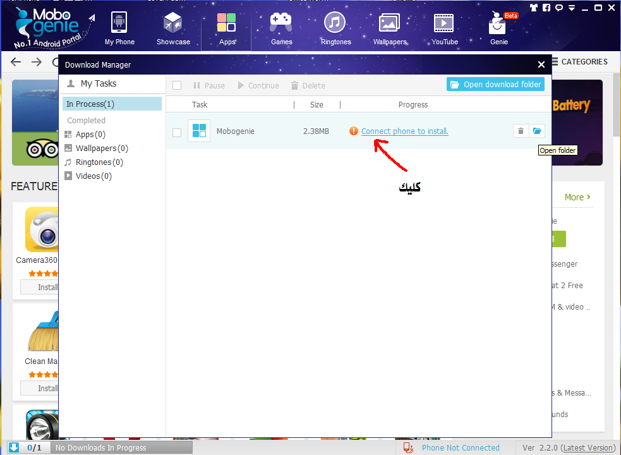Click the Battery banner on the right
This screenshot has height=455, width=621.
point(577,123)
